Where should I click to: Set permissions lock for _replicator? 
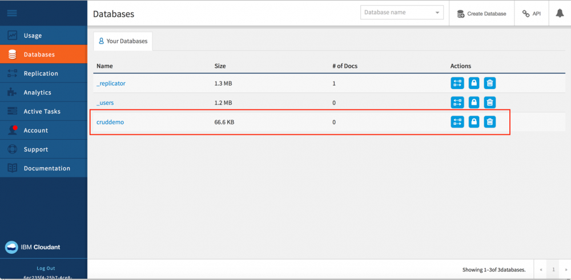pyautogui.click(x=474, y=83)
